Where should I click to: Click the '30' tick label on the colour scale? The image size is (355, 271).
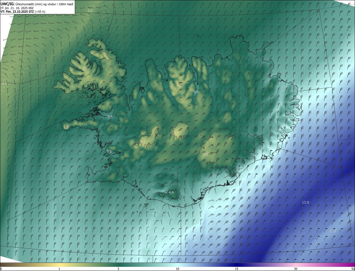[296, 269]
